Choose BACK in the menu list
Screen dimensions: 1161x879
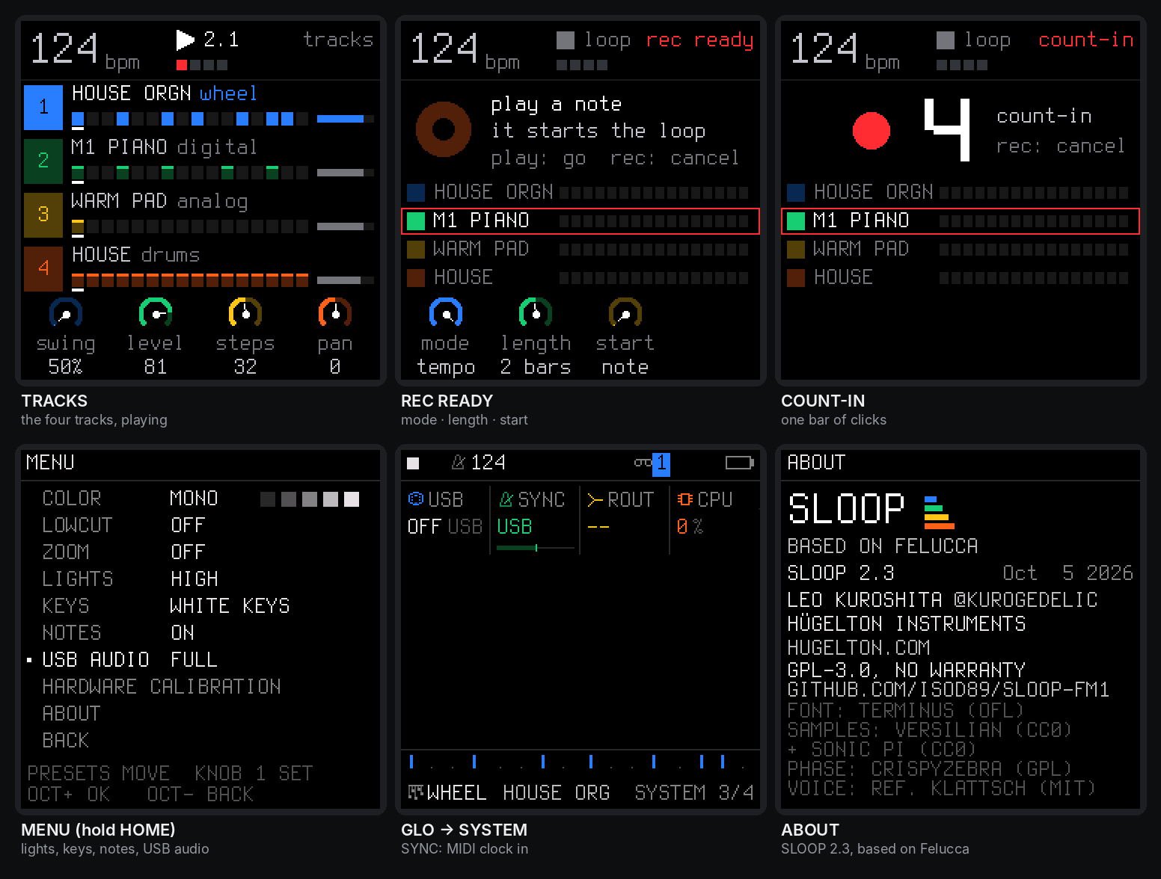coord(66,740)
